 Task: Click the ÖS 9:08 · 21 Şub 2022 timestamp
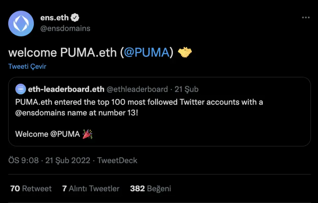coord(49,161)
